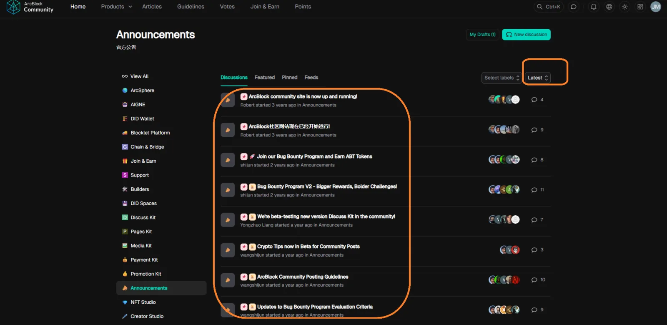Toggle the light/dark theme sun icon
This screenshot has height=325, width=667.
tap(624, 7)
